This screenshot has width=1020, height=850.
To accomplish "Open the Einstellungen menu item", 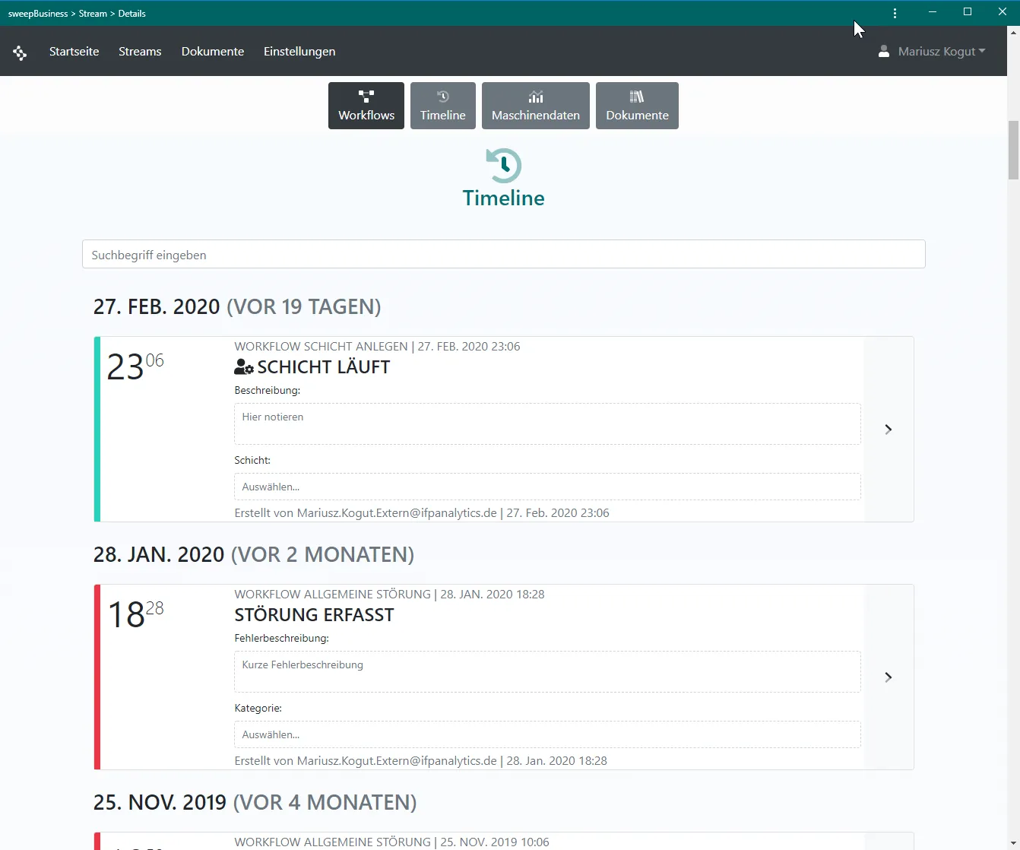I will pyautogui.click(x=299, y=51).
